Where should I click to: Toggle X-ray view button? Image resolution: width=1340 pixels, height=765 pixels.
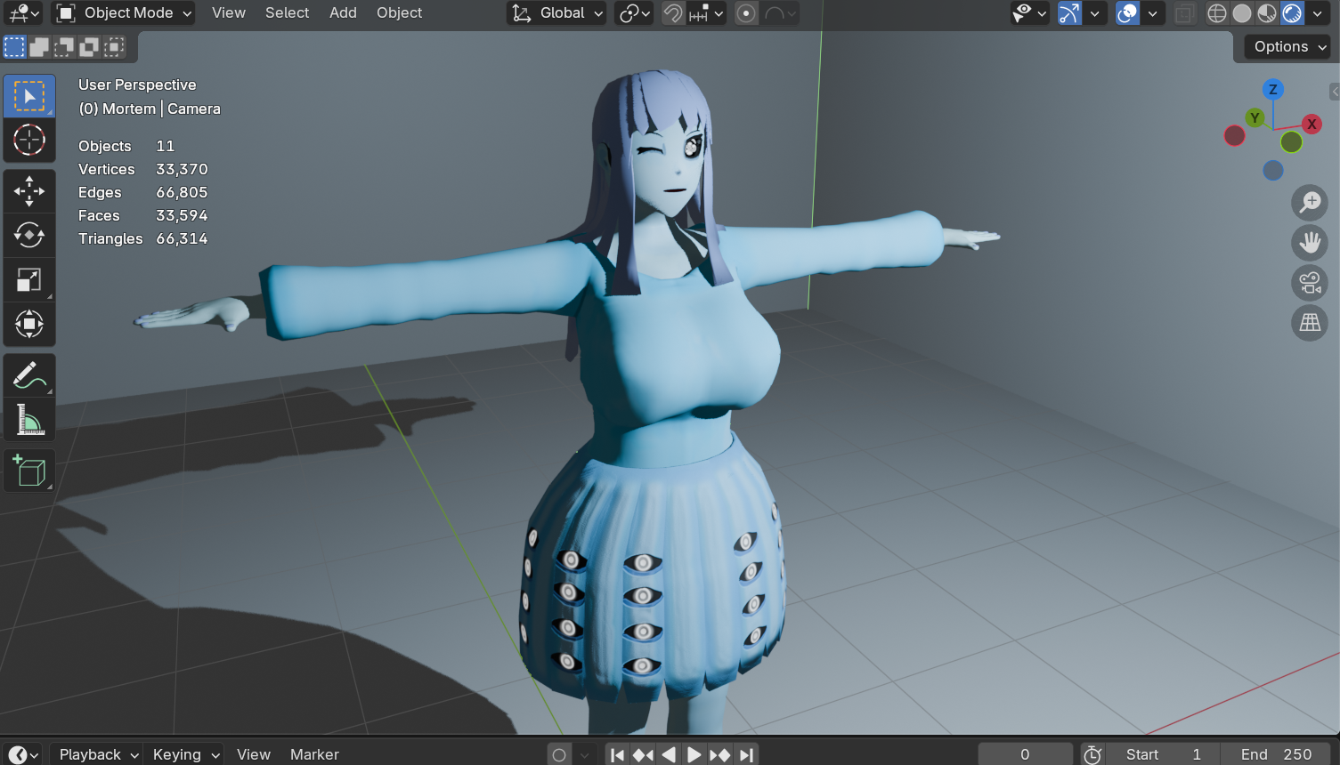tap(1183, 13)
